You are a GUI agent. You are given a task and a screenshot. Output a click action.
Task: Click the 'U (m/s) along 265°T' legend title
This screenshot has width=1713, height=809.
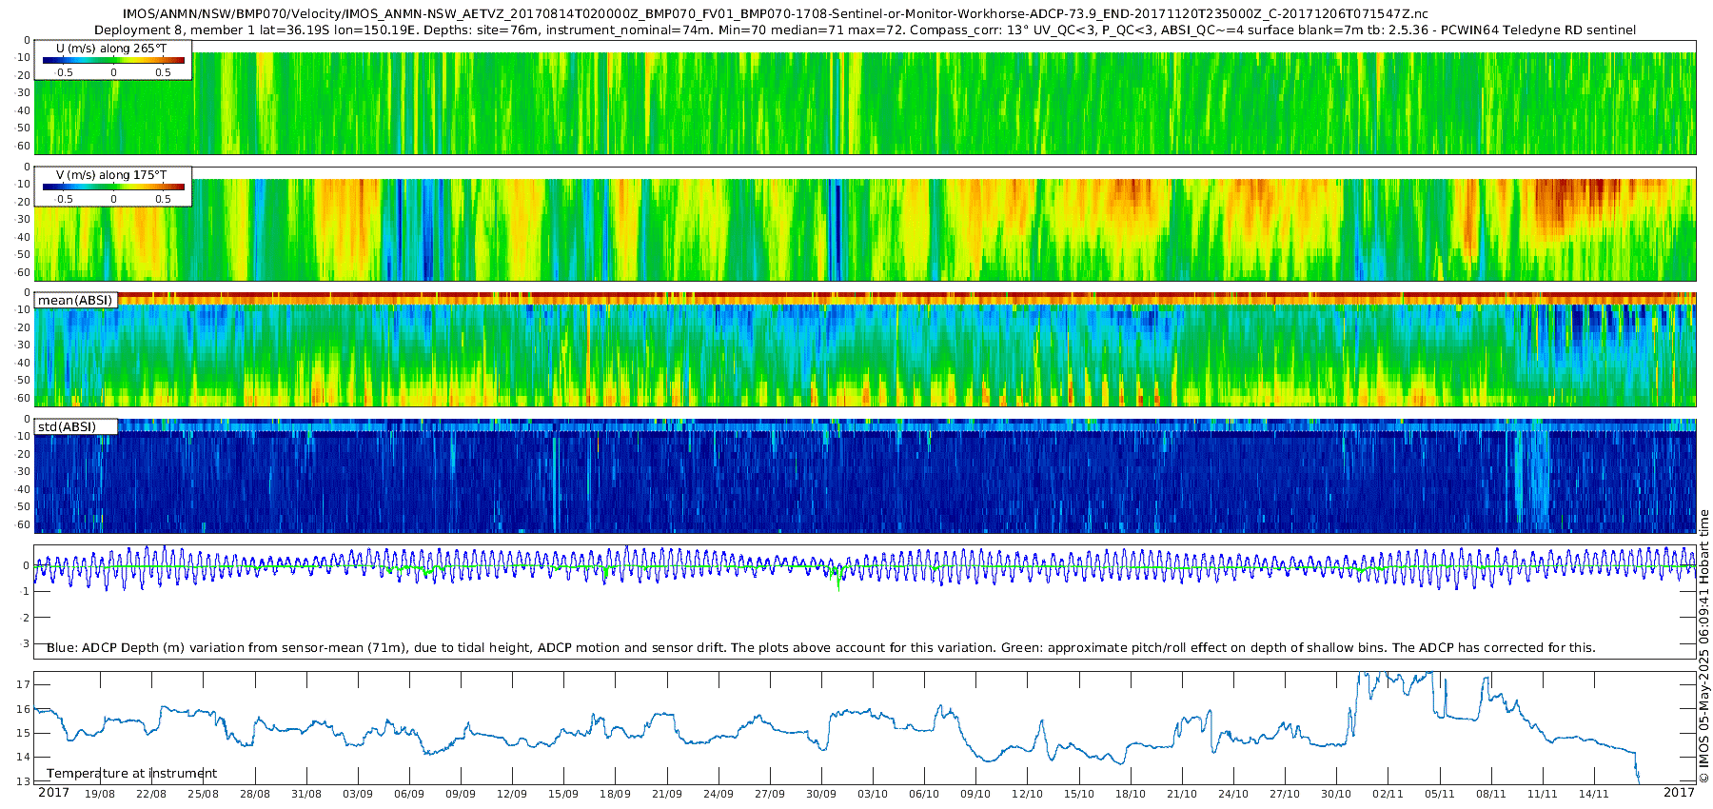pos(111,49)
